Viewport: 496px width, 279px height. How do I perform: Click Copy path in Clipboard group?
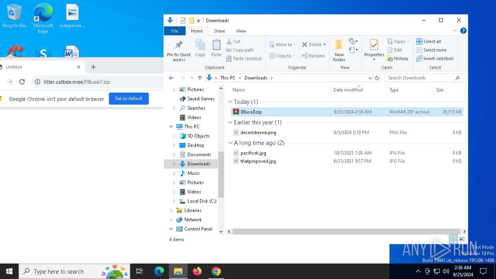(240, 50)
